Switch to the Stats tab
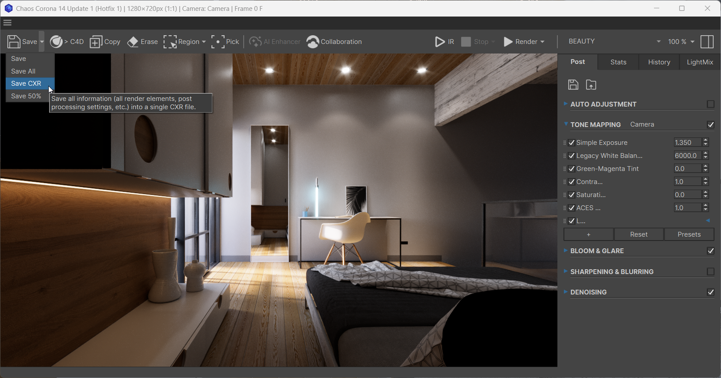 click(618, 62)
